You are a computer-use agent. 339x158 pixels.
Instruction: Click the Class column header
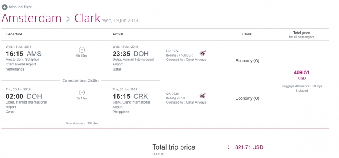(x=247, y=34)
